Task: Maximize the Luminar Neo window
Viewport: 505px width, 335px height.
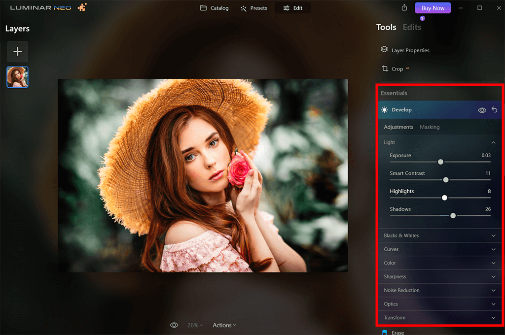Action: coord(479,8)
